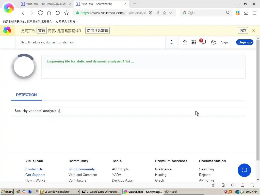Click the zoom magnifier in status bar

252,185
